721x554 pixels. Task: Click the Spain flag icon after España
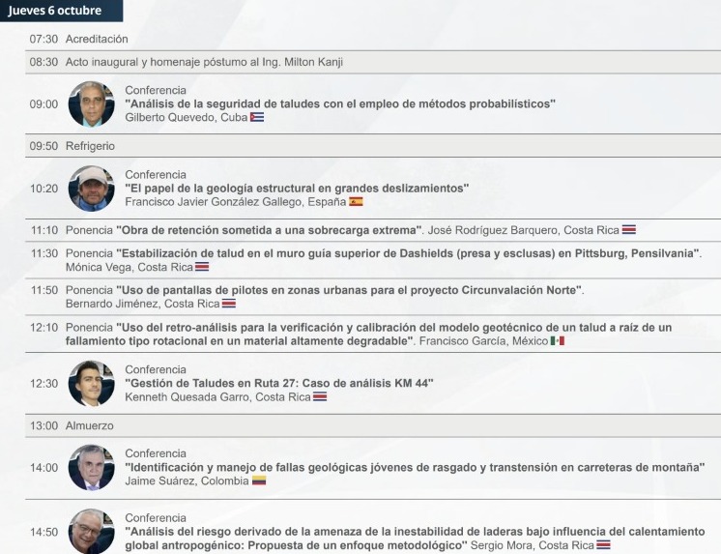[x=356, y=201]
